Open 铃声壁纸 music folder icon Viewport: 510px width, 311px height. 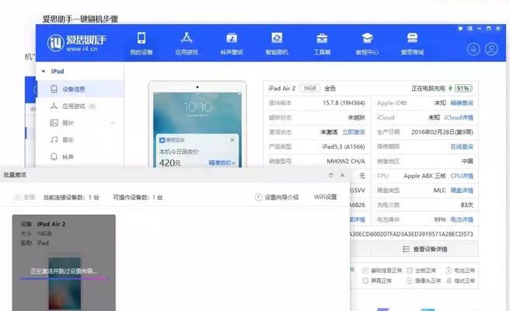coord(232,38)
